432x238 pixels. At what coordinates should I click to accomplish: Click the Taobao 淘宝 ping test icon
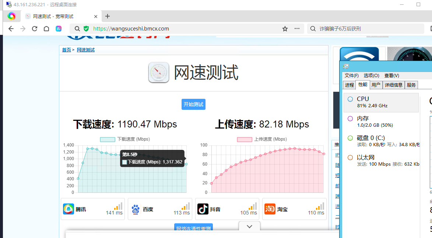coord(270,209)
